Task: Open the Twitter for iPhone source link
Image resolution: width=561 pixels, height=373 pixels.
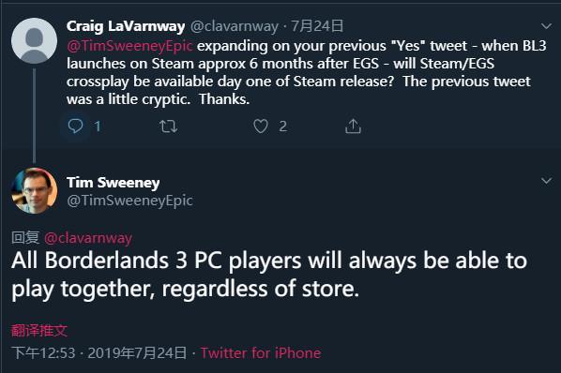Action: (x=261, y=353)
